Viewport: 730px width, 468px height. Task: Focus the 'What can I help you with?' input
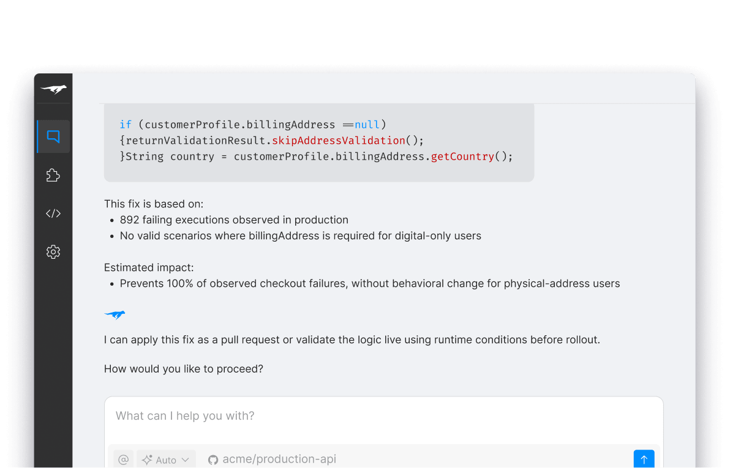(x=383, y=416)
